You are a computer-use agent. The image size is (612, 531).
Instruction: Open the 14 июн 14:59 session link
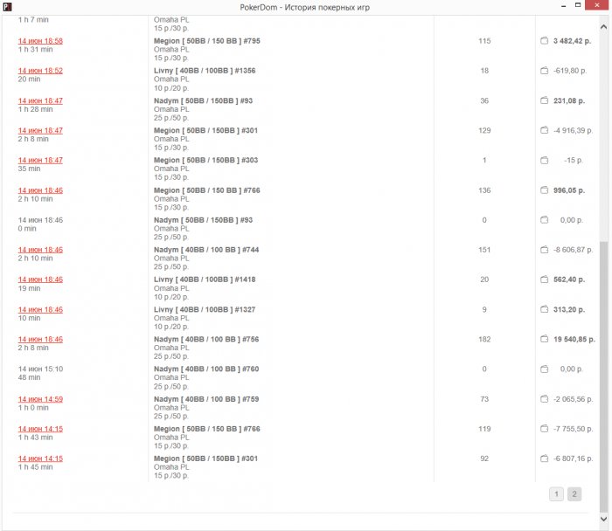click(x=40, y=399)
